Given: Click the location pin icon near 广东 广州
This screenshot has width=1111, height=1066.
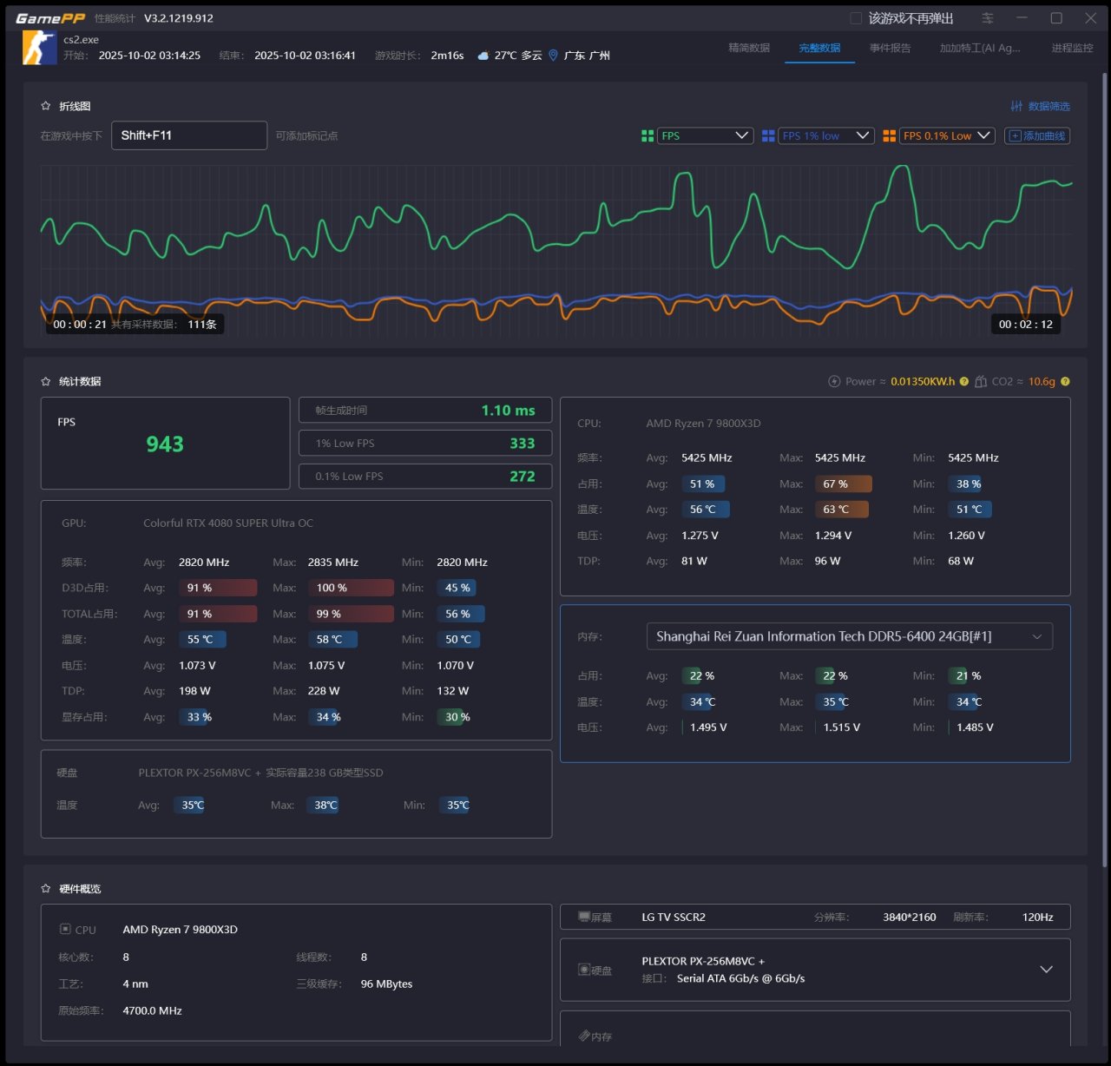Looking at the screenshot, I should [553, 56].
